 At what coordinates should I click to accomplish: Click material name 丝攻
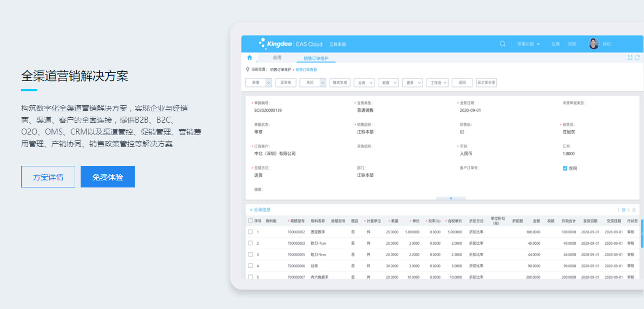(314, 266)
